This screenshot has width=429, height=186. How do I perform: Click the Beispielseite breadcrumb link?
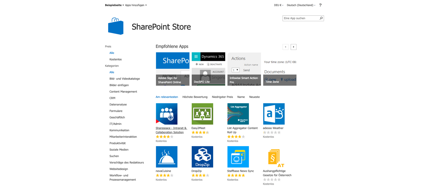pyautogui.click(x=113, y=5)
